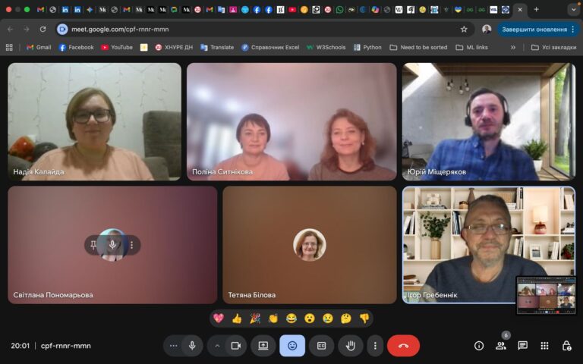Open audio settings three-dot menu
This screenshot has height=364, width=583.
click(173, 346)
